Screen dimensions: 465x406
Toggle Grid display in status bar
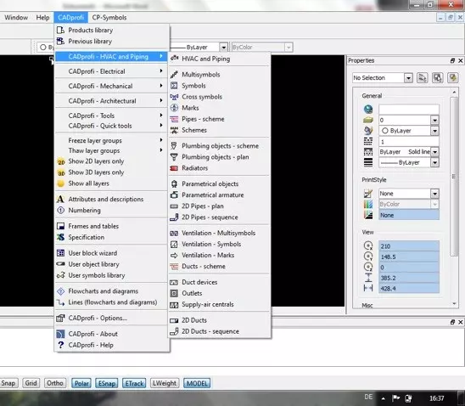click(31, 383)
